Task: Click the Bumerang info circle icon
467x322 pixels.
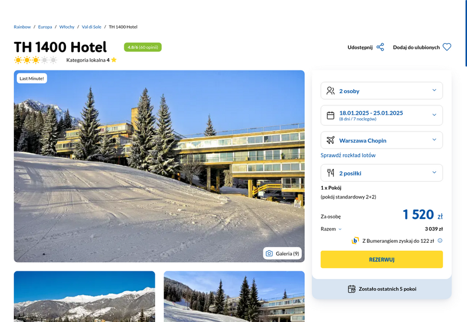Action: [440, 240]
